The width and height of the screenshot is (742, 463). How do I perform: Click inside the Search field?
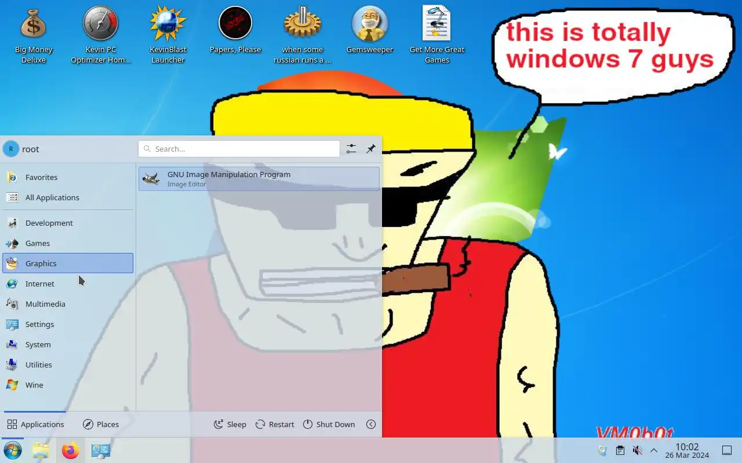[x=239, y=149]
